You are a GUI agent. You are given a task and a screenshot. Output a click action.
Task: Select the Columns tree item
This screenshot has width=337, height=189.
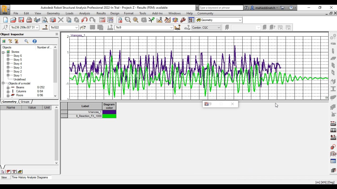21,91
